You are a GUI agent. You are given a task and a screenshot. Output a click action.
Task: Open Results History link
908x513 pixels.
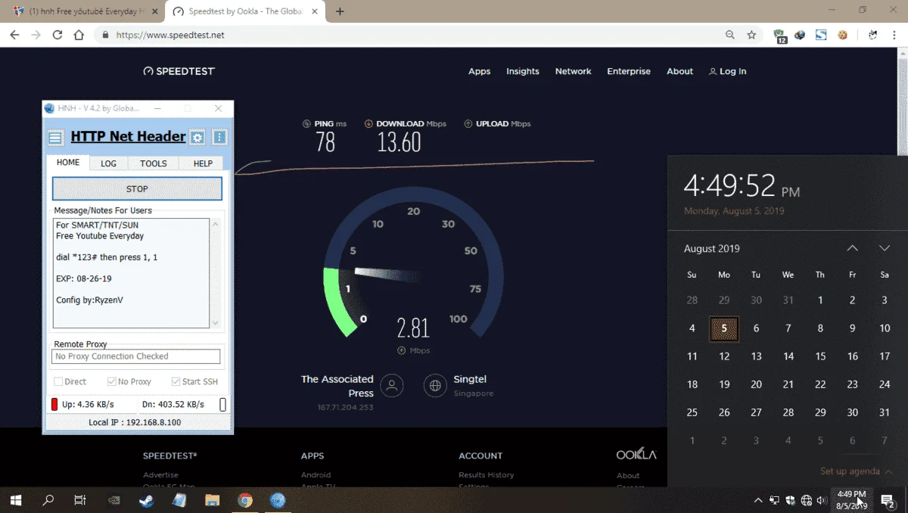[x=486, y=475]
